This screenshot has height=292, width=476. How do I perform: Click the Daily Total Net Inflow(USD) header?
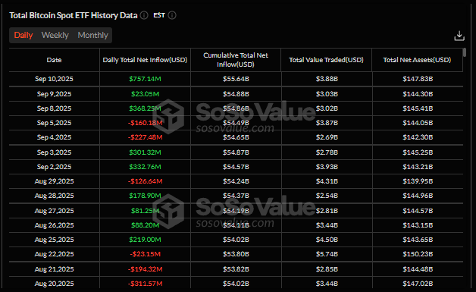click(x=145, y=60)
